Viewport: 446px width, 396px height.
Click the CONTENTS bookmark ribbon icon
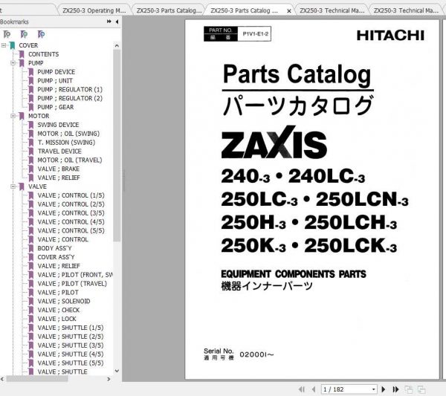[22, 54]
